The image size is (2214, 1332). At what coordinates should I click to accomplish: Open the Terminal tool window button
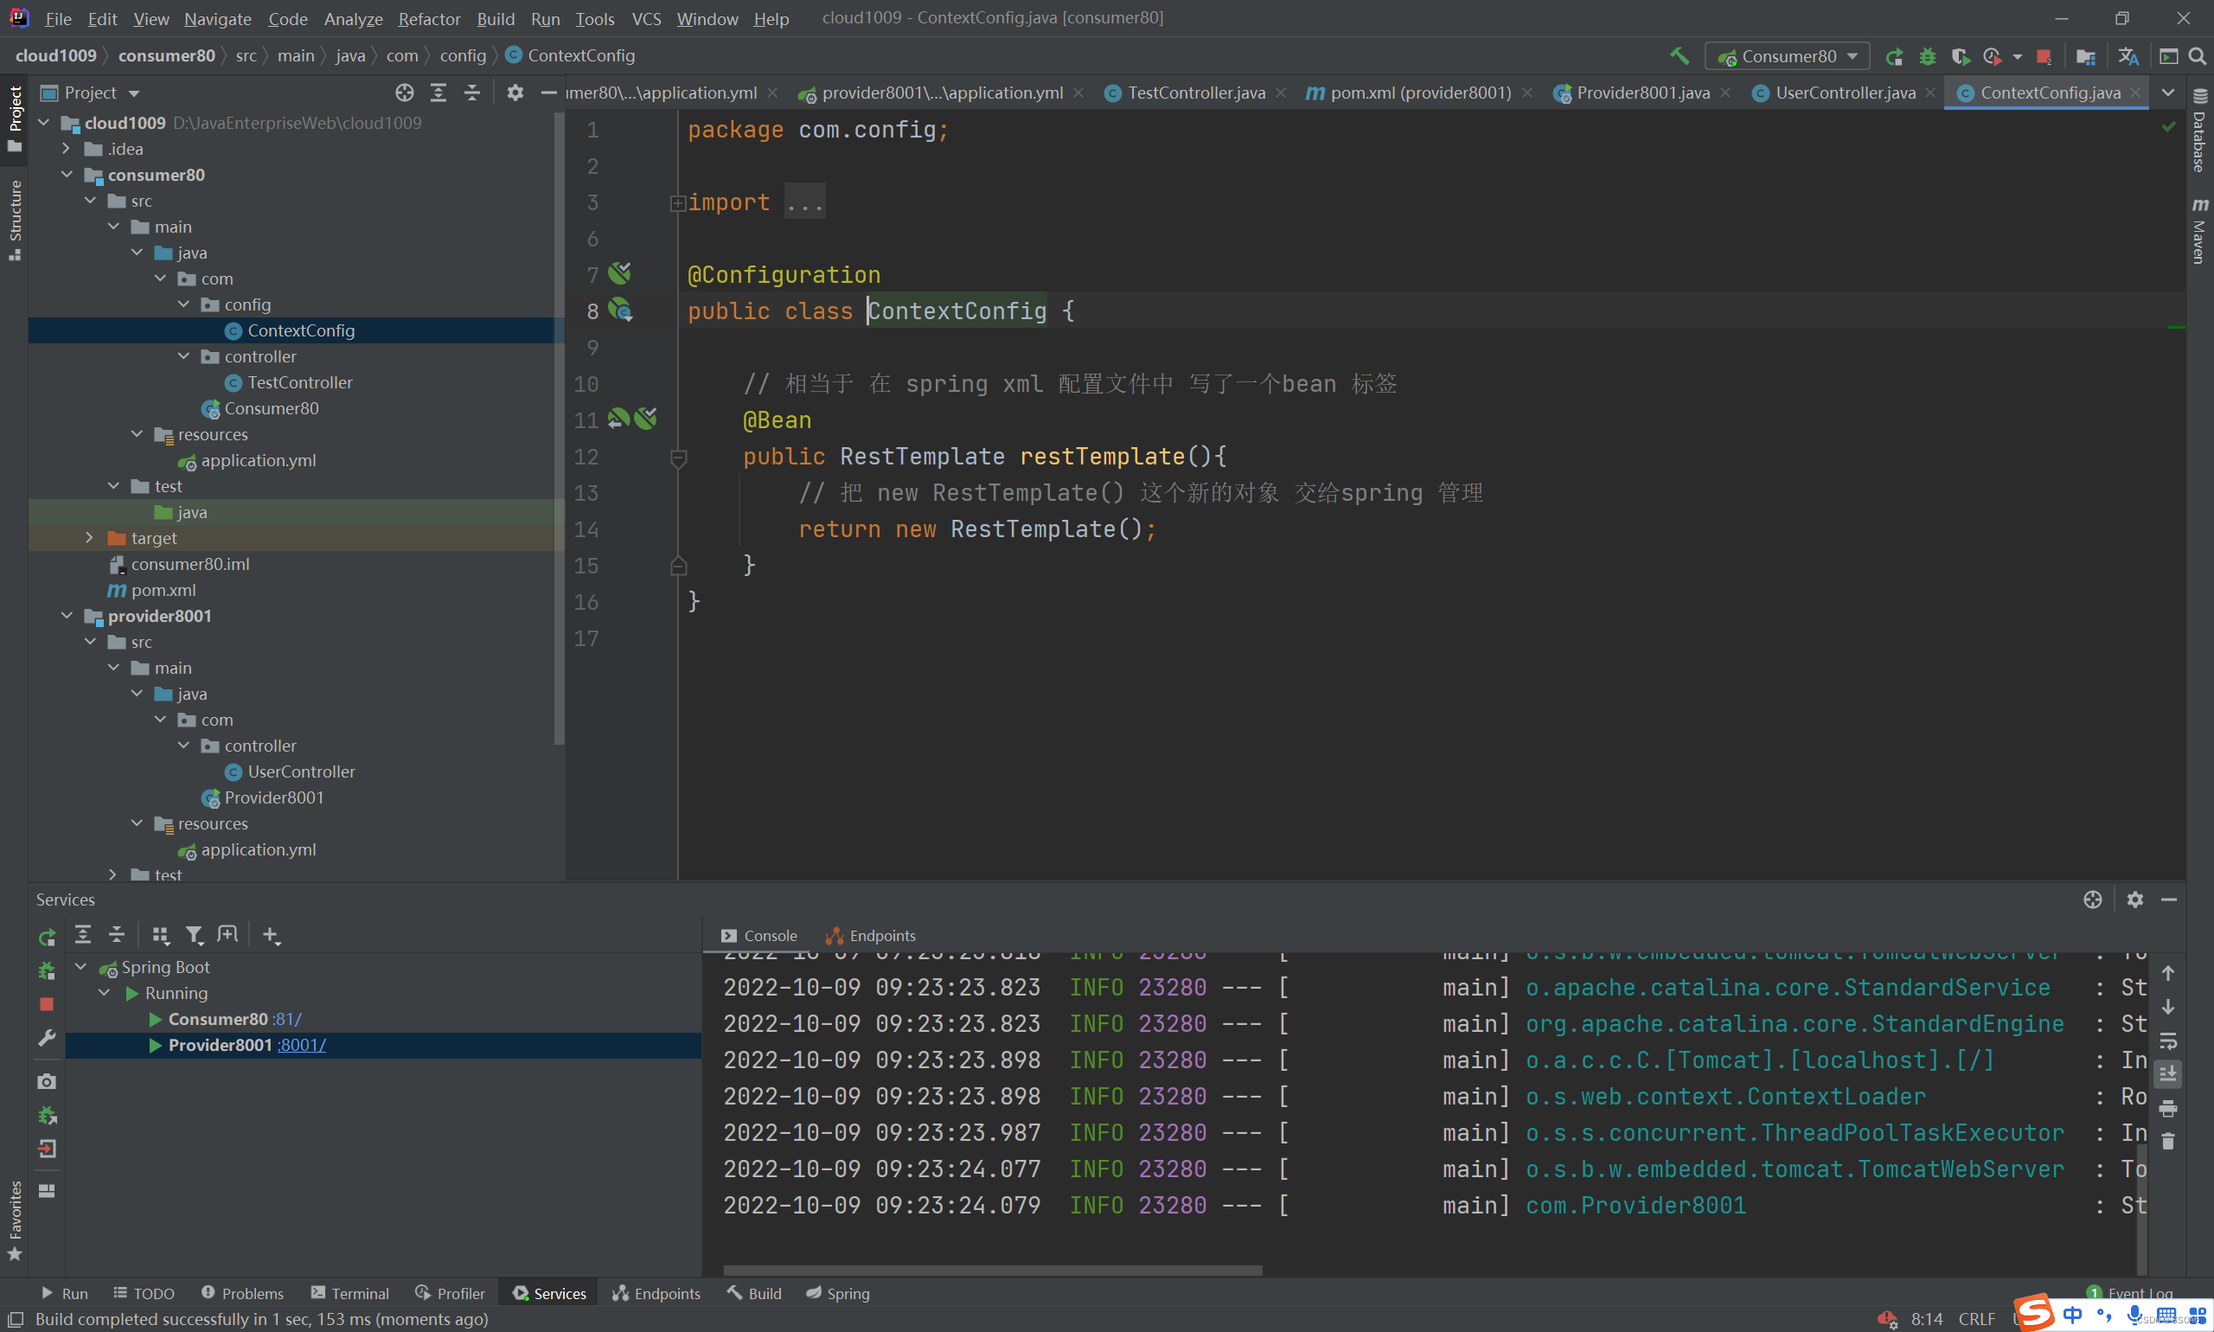pos(349,1293)
